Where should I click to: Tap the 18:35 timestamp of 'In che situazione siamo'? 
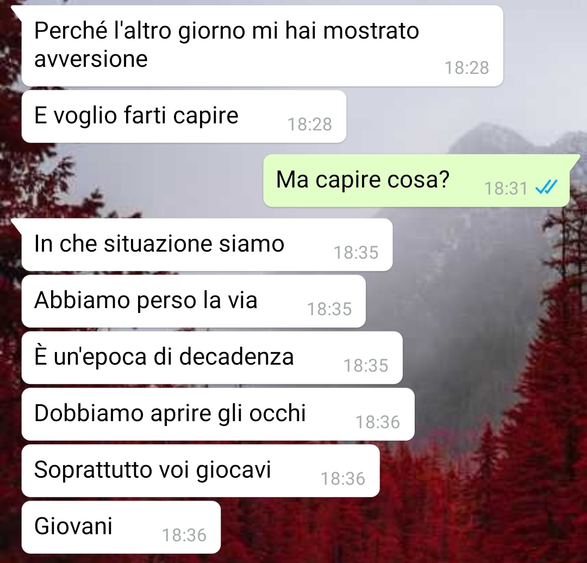click(356, 252)
